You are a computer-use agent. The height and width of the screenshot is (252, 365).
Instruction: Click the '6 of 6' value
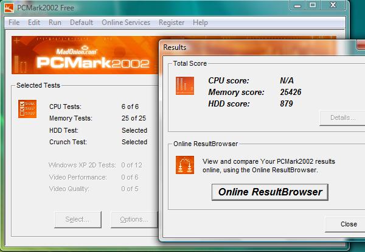(130, 107)
